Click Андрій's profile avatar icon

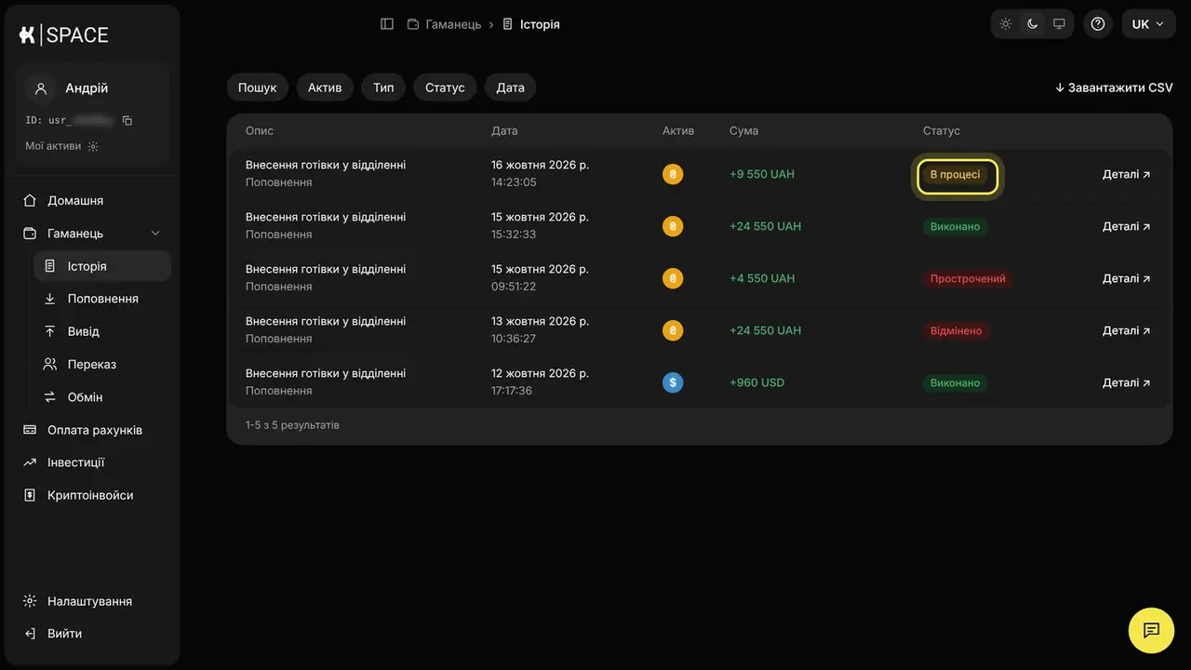pyautogui.click(x=41, y=88)
